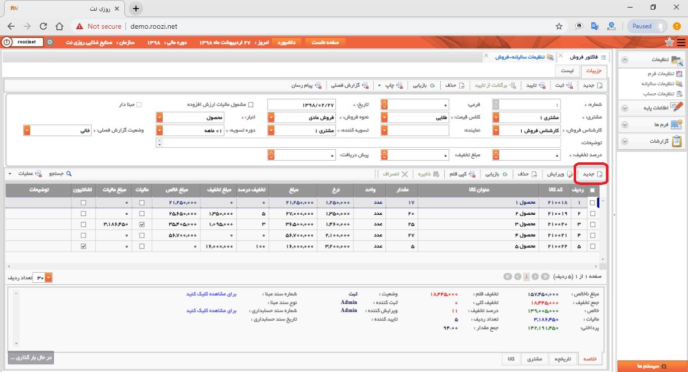Open داشبورد in the orange header

[287, 42]
